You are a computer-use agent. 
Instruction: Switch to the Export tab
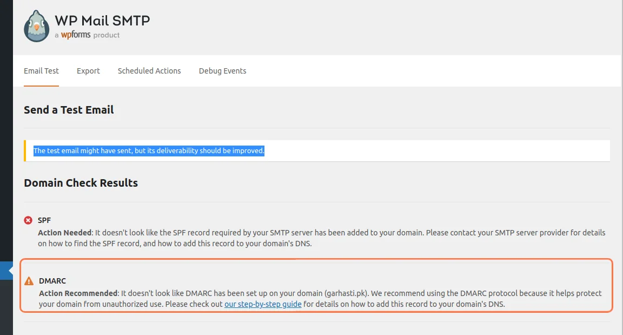pyautogui.click(x=88, y=70)
